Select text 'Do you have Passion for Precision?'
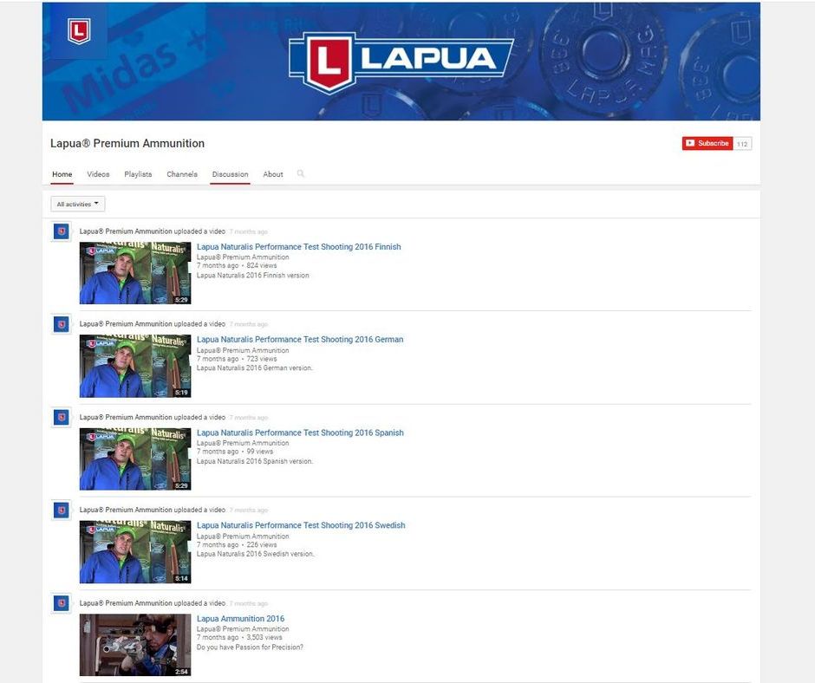Image resolution: width=815 pixels, height=683 pixels. [x=250, y=647]
